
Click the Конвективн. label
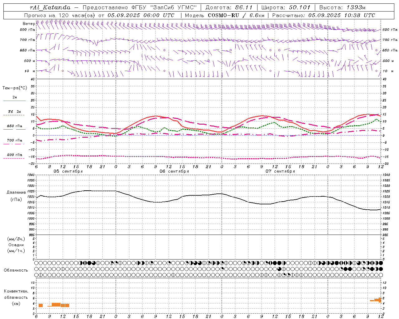16,291
